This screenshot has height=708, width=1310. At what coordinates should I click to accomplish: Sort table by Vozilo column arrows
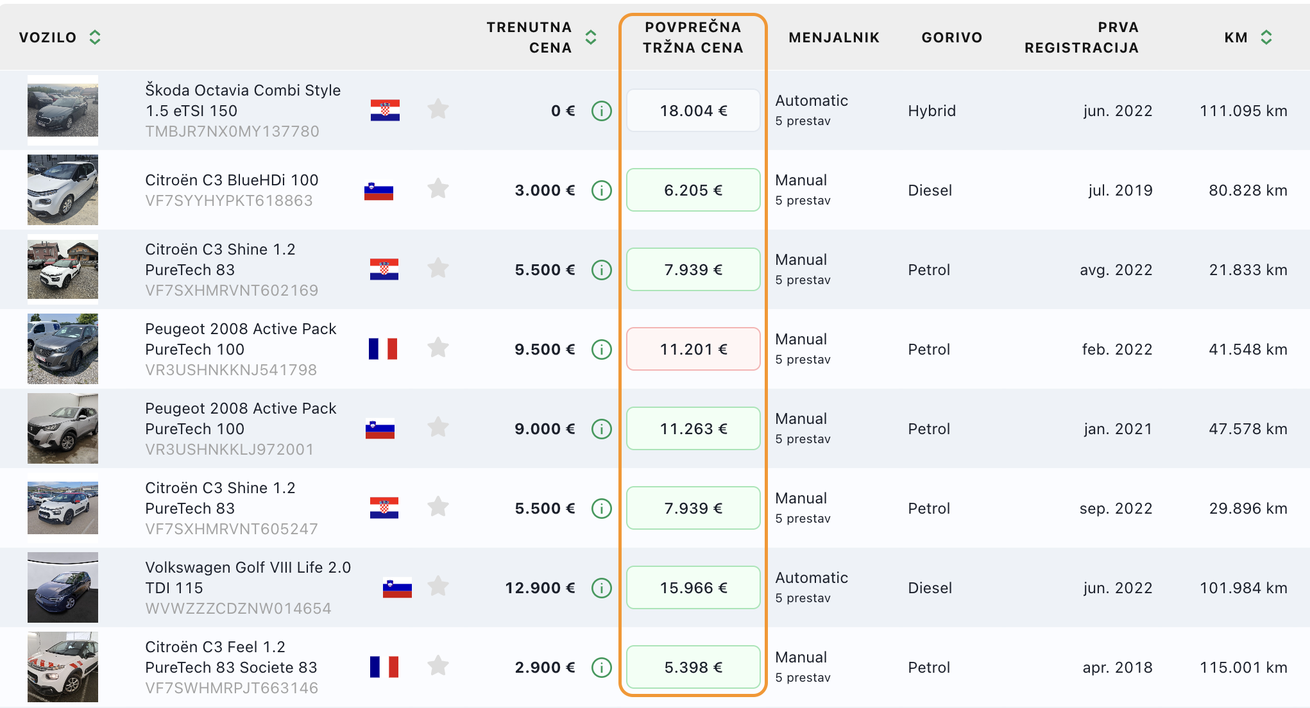point(95,37)
